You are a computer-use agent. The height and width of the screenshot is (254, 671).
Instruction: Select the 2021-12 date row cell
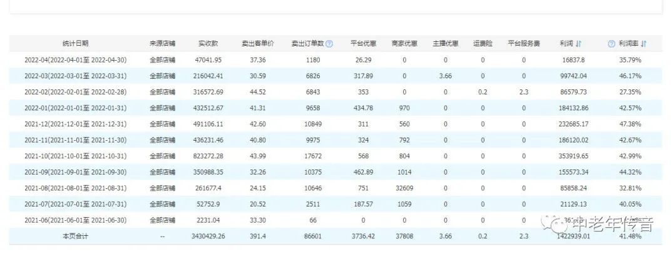[75, 124]
